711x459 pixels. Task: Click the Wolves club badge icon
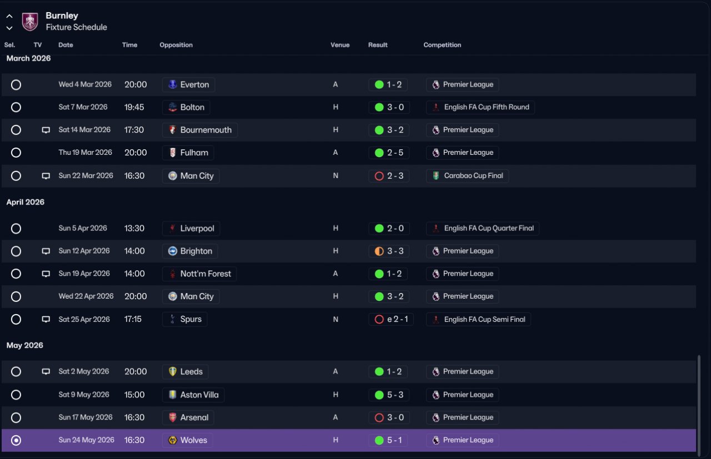click(x=173, y=440)
